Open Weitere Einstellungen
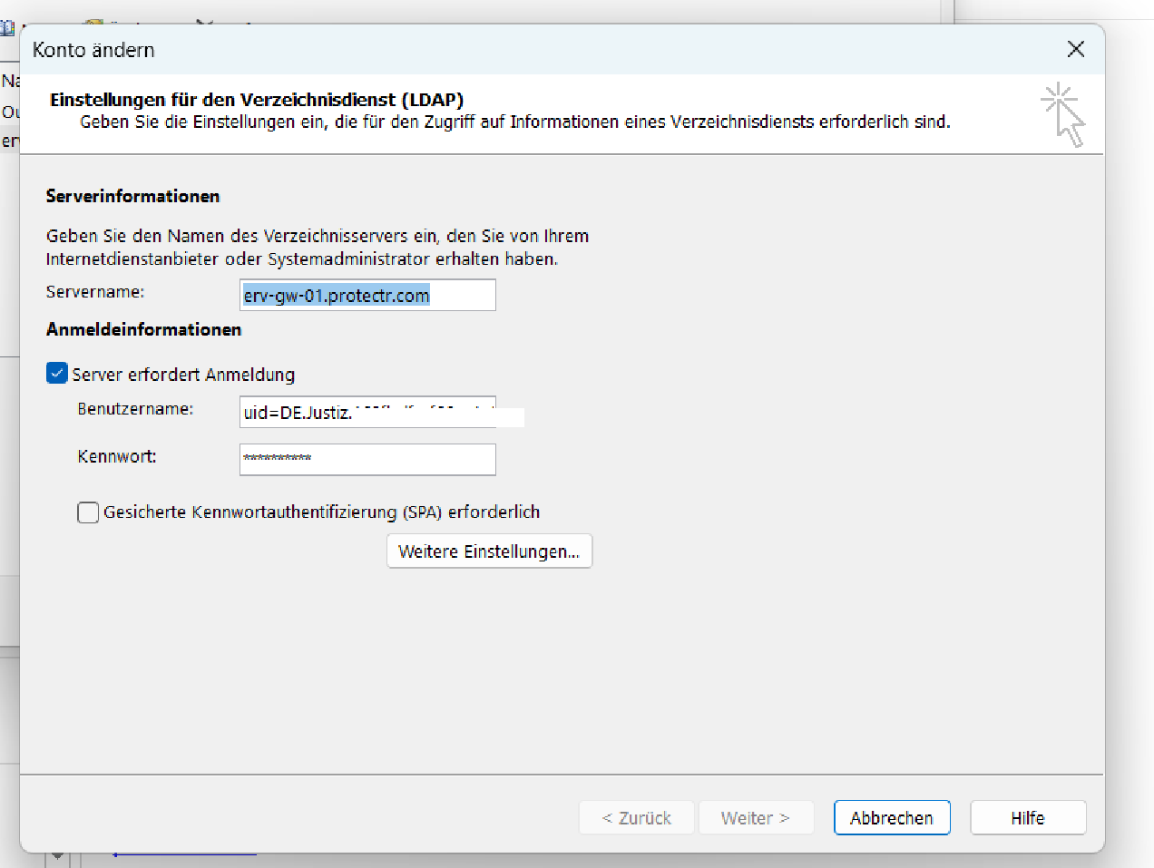Viewport: 1154px width, 868px height. [489, 551]
